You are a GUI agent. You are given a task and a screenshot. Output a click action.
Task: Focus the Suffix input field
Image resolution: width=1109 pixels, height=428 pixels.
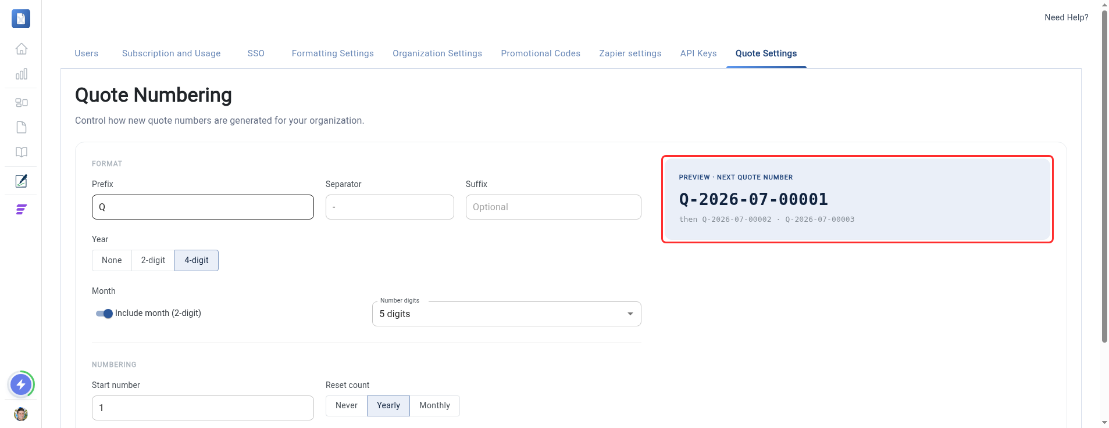pos(554,207)
